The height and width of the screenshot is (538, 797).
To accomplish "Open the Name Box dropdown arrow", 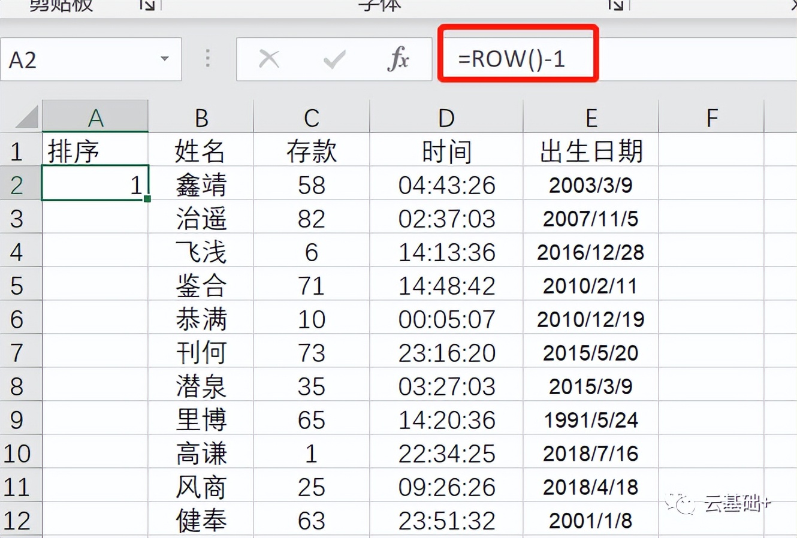I will (x=166, y=59).
